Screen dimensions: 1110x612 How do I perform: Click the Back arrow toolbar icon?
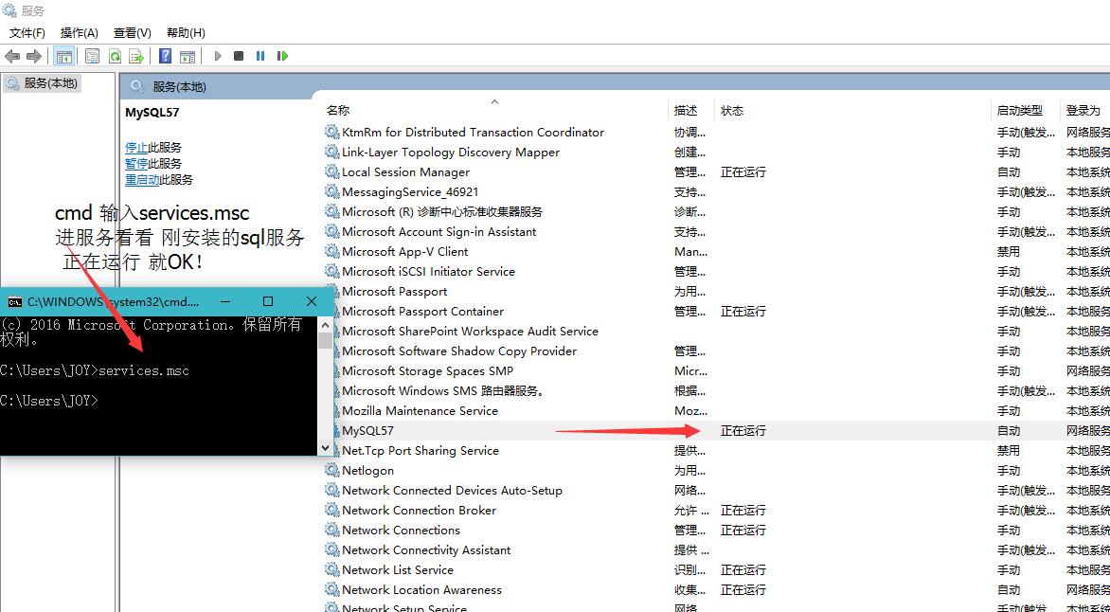pyautogui.click(x=12, y=56)
